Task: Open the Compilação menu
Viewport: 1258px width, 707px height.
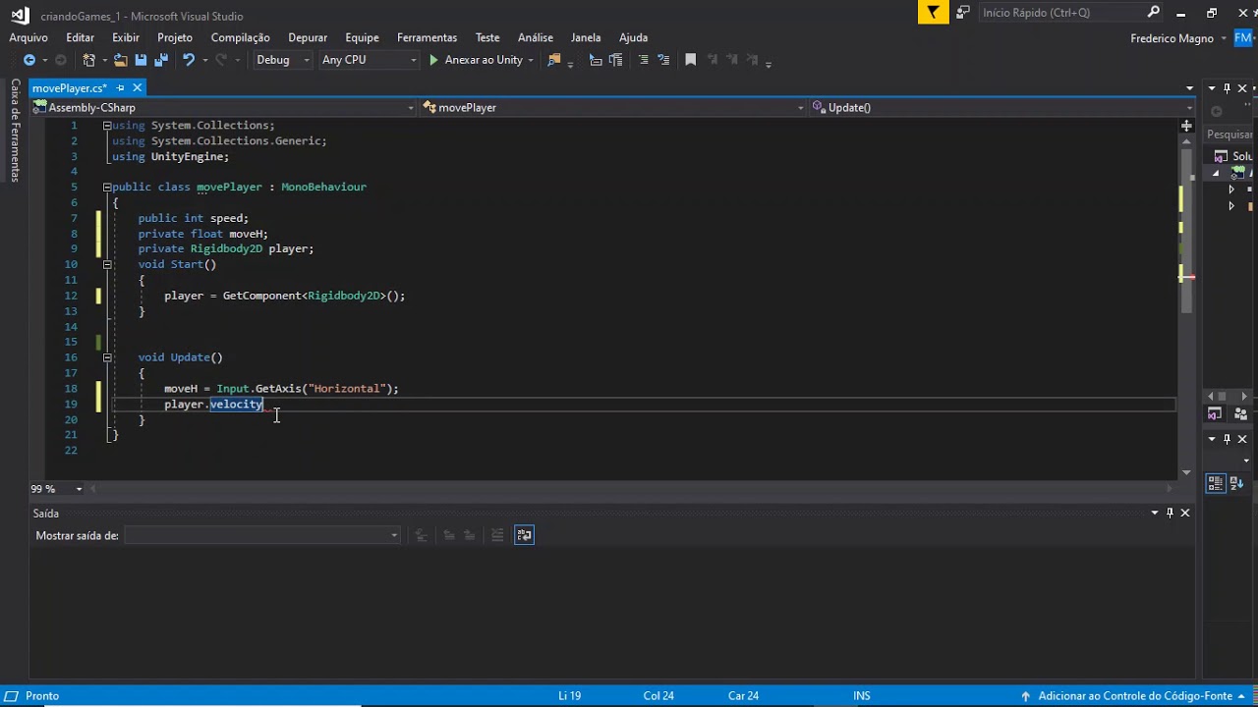Action: coord(241,37)
